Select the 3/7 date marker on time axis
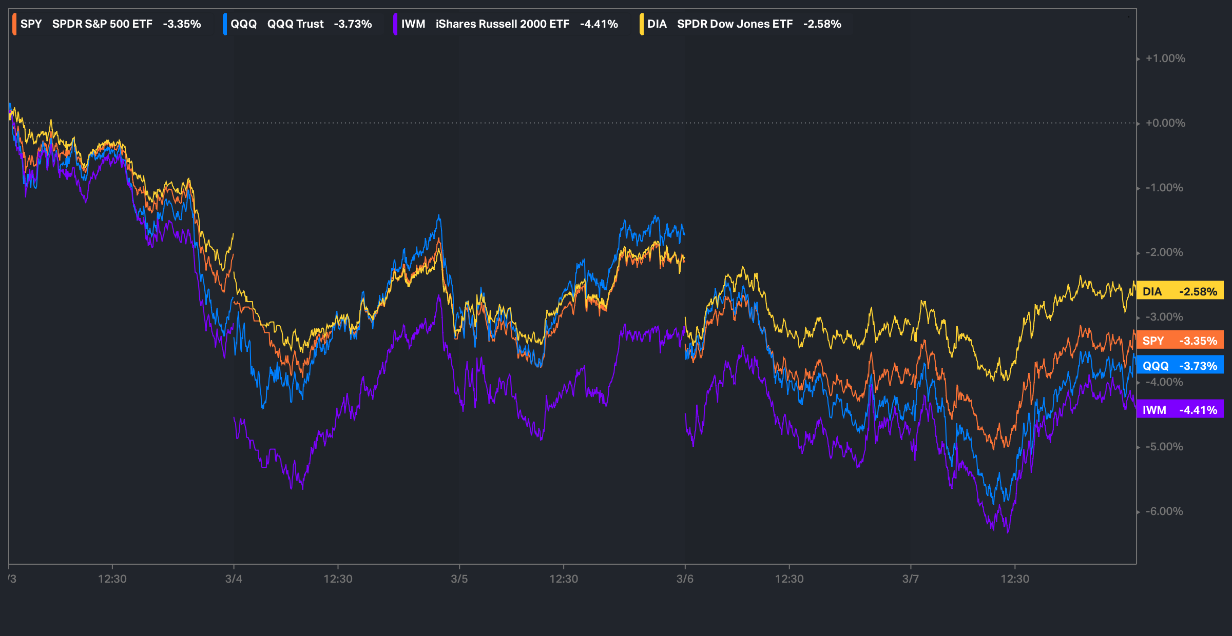This screenshot has width=1232, height=636. coord(910,579)
